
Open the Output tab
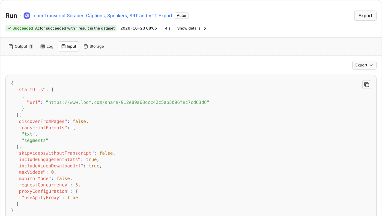[x=21, y=46]
